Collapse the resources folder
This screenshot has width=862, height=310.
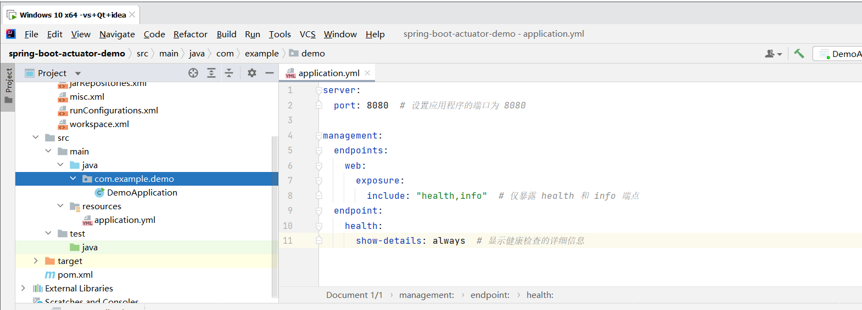tap(60, 206)
